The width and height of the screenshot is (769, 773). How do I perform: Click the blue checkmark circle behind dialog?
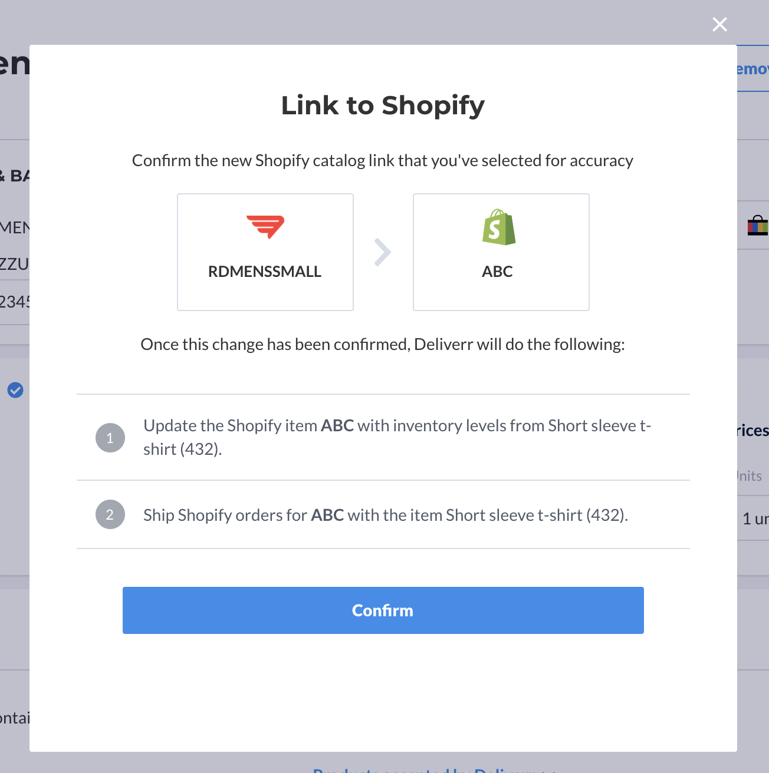pos(15,389)
